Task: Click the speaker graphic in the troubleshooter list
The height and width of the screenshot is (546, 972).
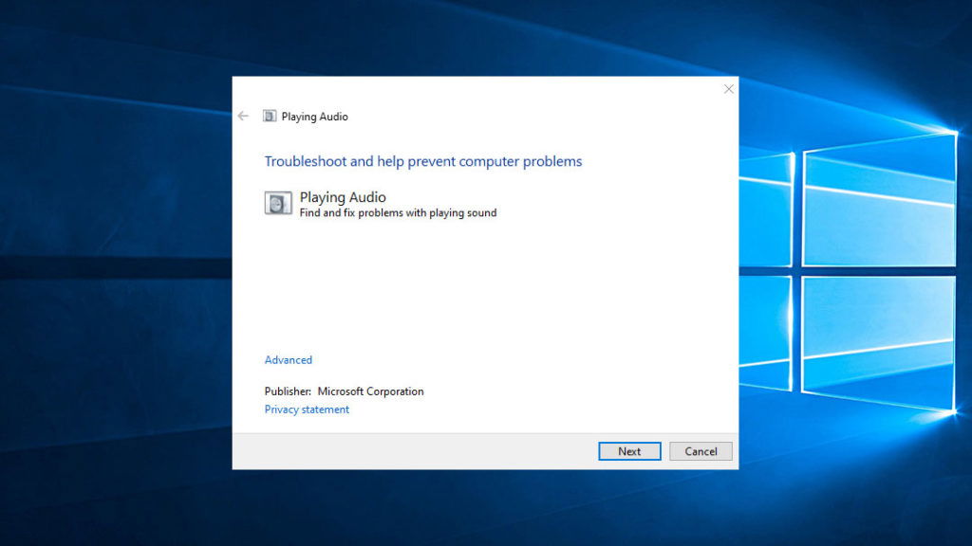Action: (277, 204)
